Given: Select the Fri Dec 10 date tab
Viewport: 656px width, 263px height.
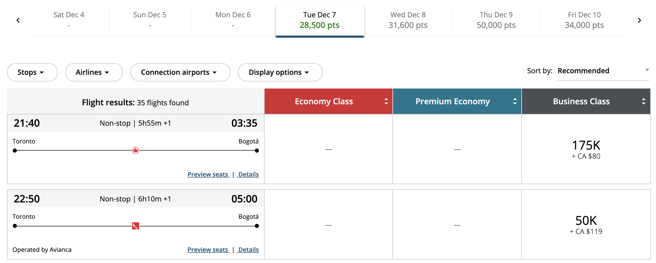Looking at the screenshot, I should click(584, 20).
